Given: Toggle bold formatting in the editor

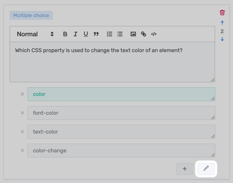Looking at the screenshot, I should coord(65,34).
